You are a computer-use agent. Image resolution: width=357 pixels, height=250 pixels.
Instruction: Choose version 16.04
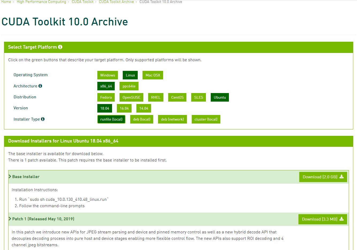coord(124,108)
